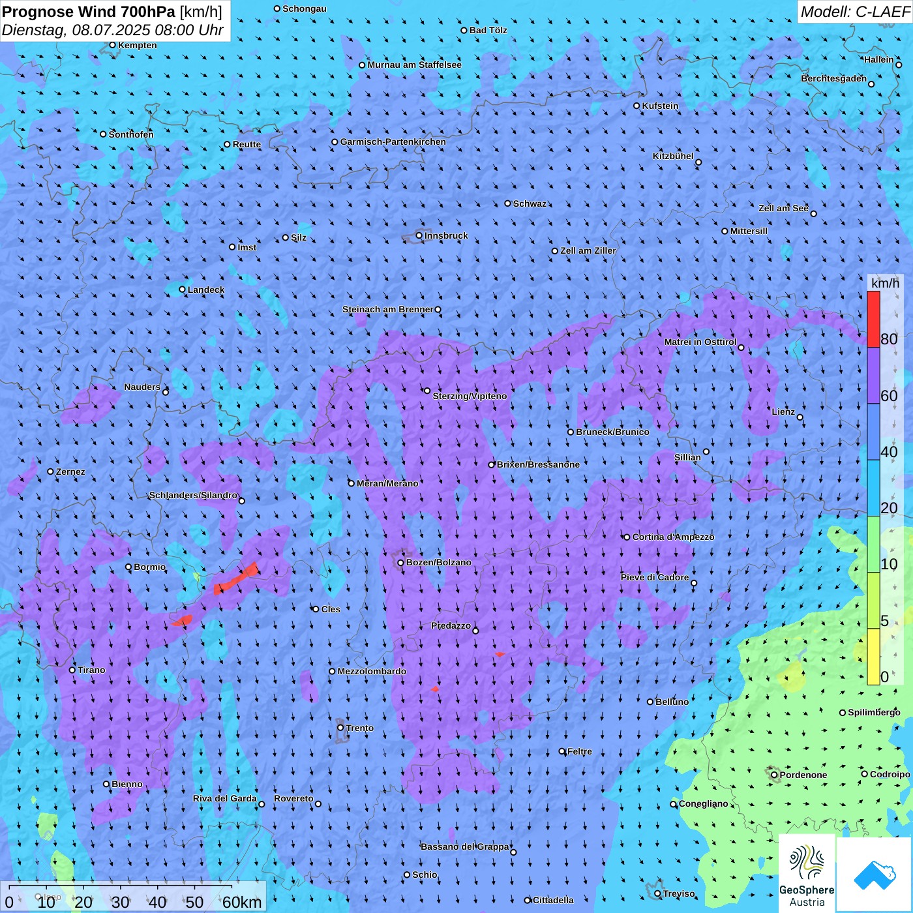Viewport: 913px width, 913px height.
Task: Click the 'Feltre' label
Action: [x=580, y=751]
